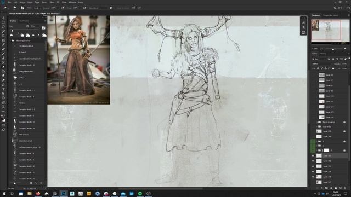Select the Zoom tool in toolbox
The height and width of the screenshot is (197, 351).
click(3, 107)
